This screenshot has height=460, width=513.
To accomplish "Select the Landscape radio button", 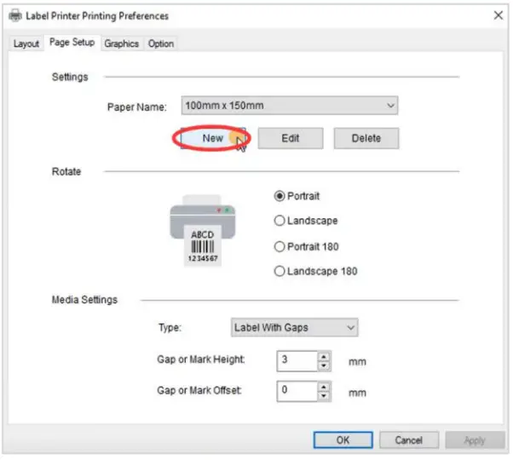I will [280, 221].
